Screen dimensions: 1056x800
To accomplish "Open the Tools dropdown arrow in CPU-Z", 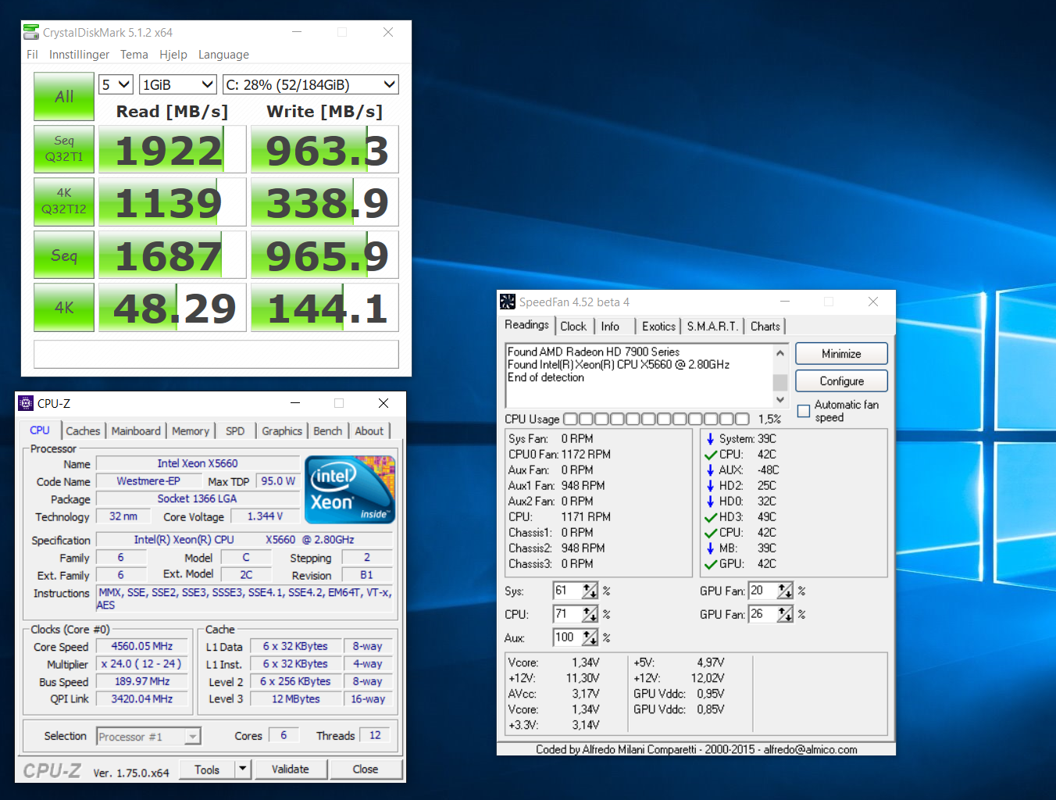I will point(243,770).
